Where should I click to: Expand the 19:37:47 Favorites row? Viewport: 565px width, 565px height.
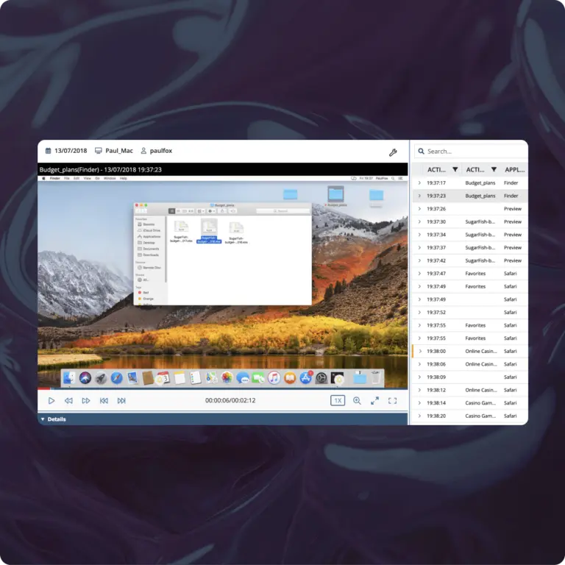[x=419, y=274]
